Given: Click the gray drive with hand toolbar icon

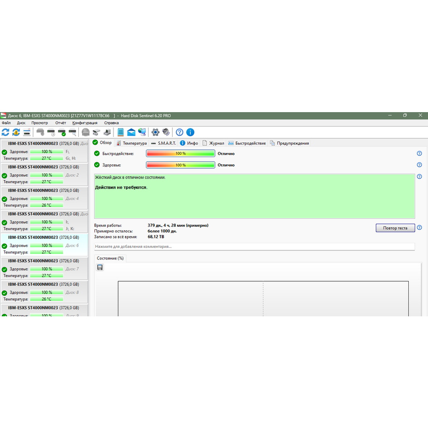Looking at the screenshot, I should click(x=40, y=132).
